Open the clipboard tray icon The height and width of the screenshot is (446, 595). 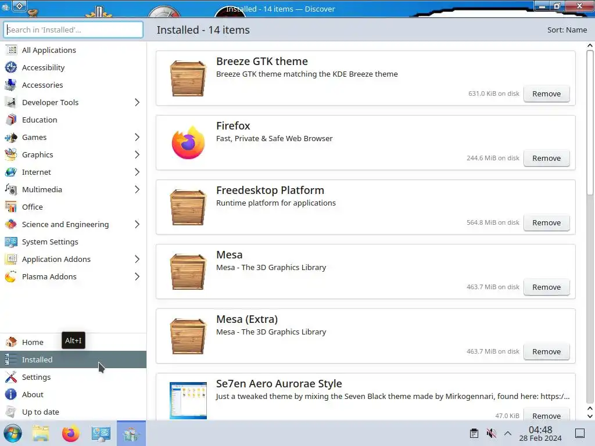click(x=474, y=433)
